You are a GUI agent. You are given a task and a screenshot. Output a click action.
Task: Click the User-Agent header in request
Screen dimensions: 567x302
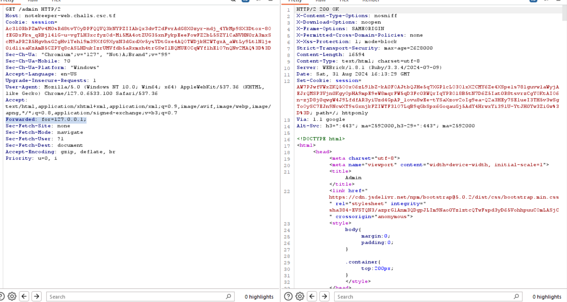coord(21,87)
